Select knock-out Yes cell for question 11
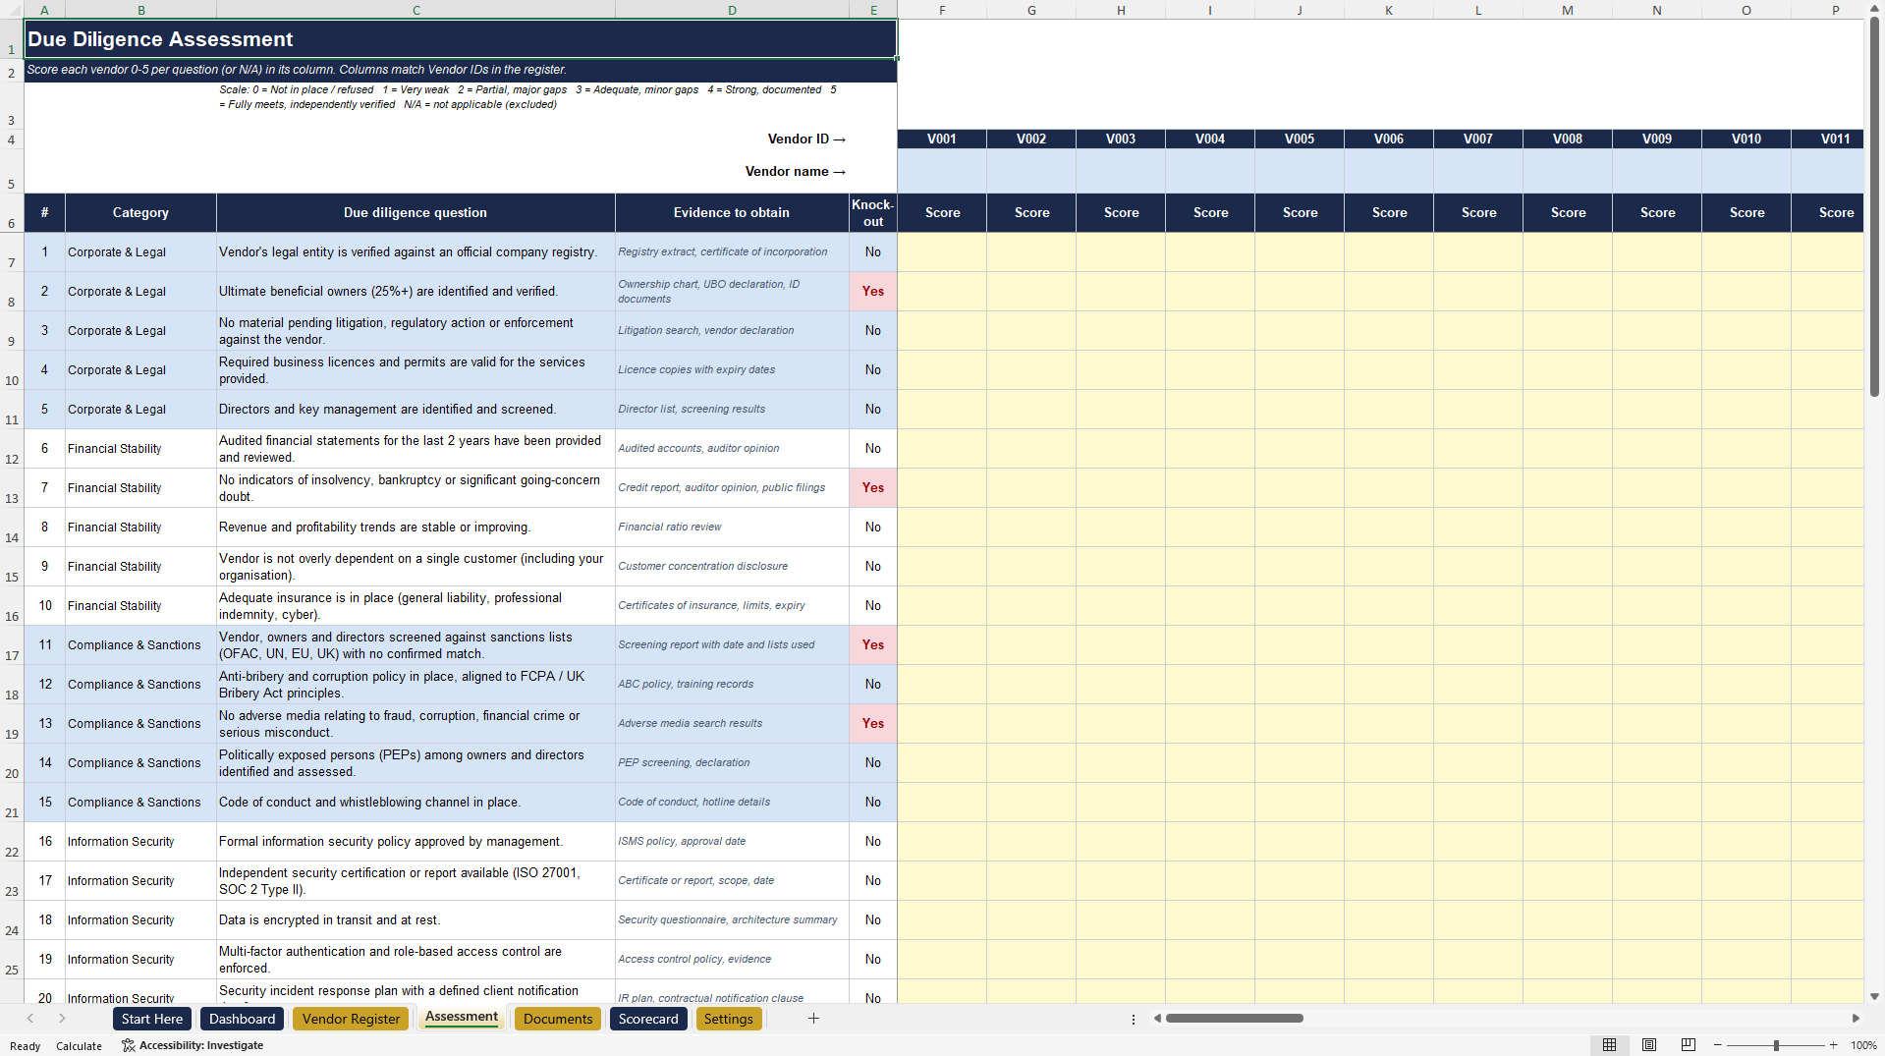Image resolution: width=1885 pixels, height=1056 pixels. (873, 645)
